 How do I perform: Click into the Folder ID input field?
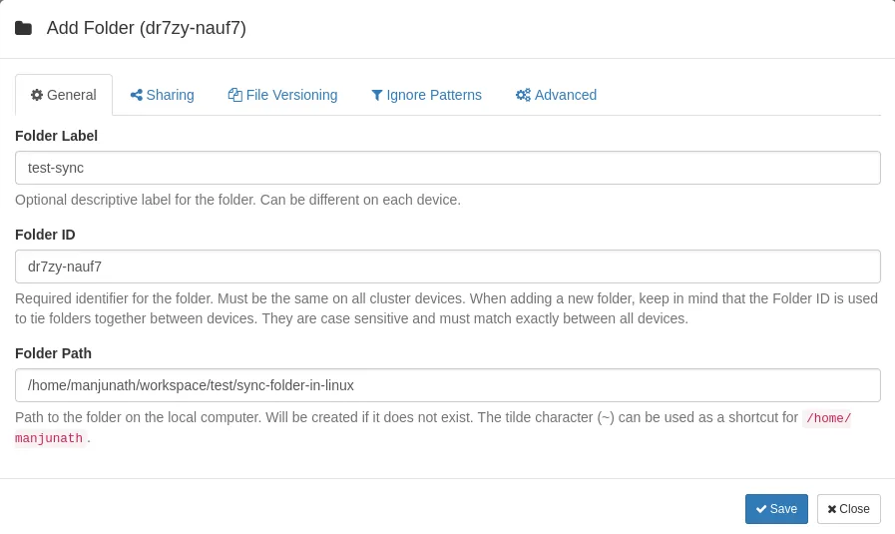pyautogui.click(x=447, y=267)
